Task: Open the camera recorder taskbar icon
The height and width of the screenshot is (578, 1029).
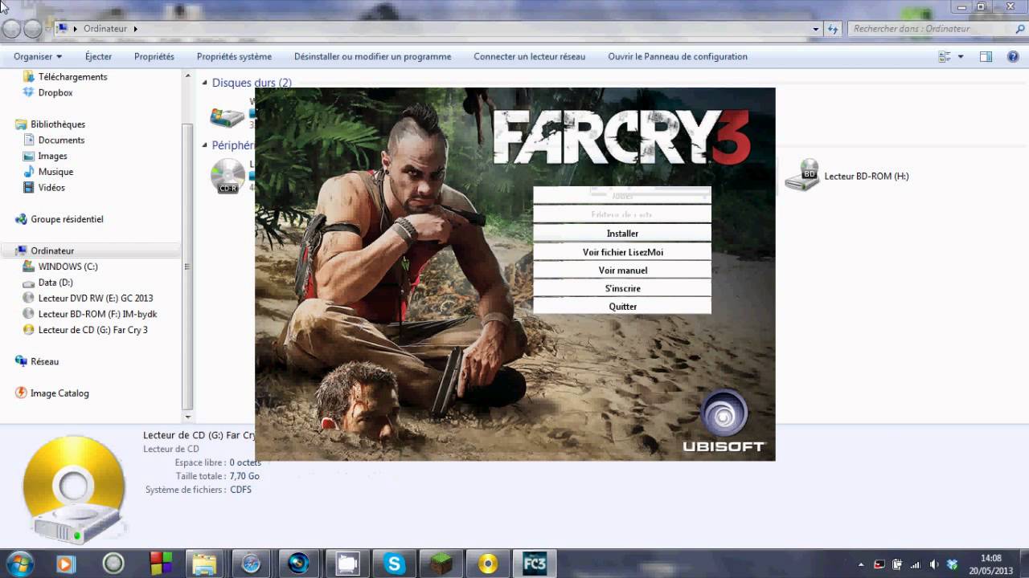Action: [346, 564]
